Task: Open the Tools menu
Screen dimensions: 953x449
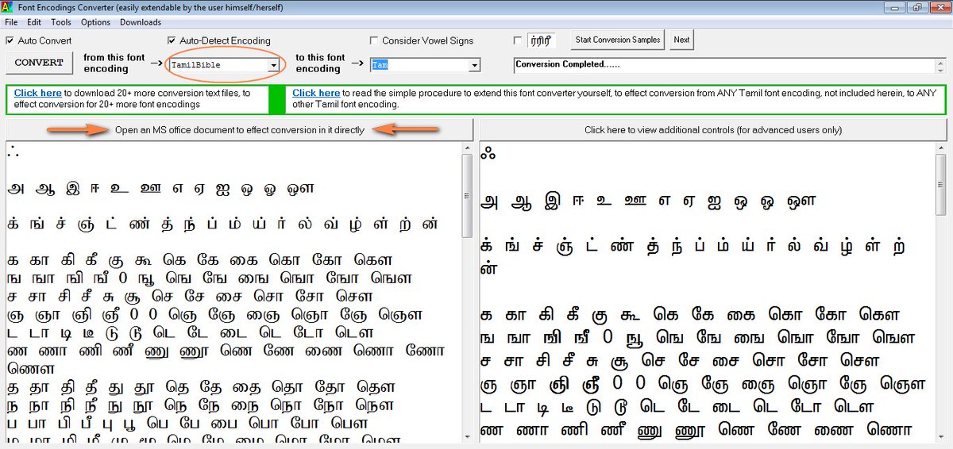Action: [61, 22]
